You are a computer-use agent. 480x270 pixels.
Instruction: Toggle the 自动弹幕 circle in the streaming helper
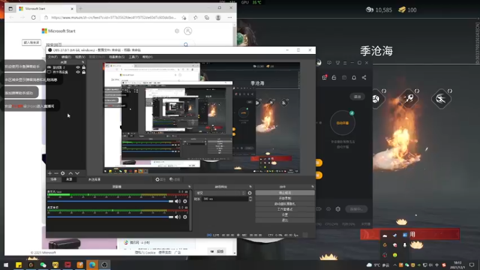[343, 123]
